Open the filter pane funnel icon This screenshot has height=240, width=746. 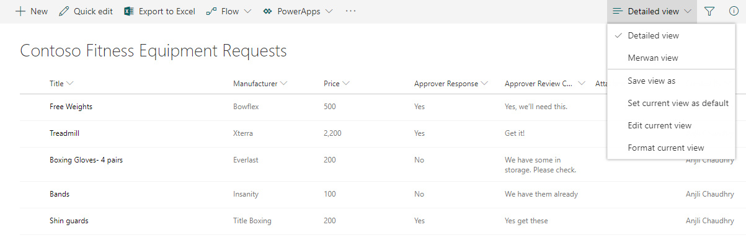click(709, 11)
